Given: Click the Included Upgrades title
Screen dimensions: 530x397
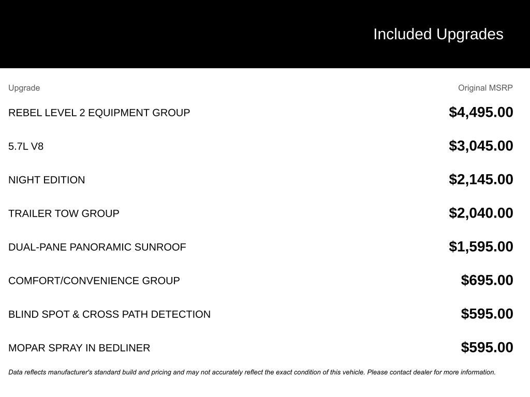Looking at the screenshot, I should (x=438, y=34).
